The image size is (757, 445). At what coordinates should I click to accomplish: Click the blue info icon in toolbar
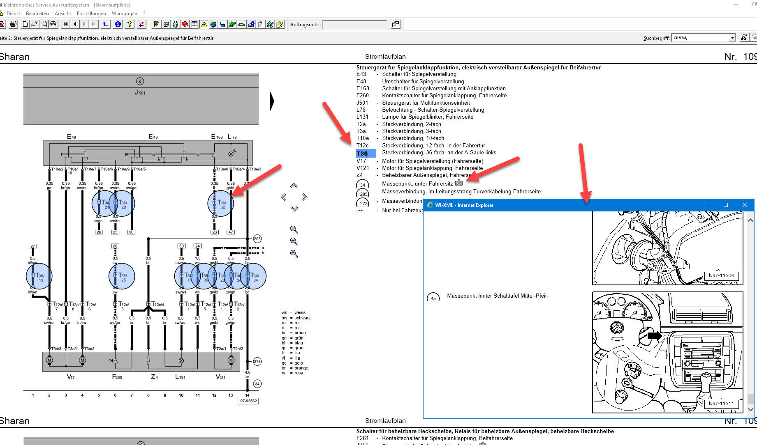click(x=118, y=24)
